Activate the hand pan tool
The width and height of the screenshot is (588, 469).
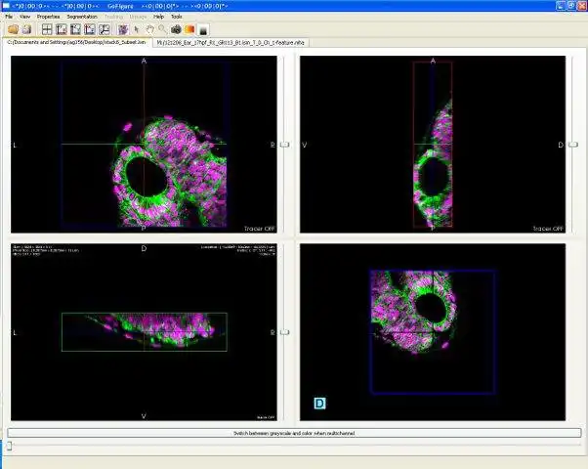pos(149,29)
